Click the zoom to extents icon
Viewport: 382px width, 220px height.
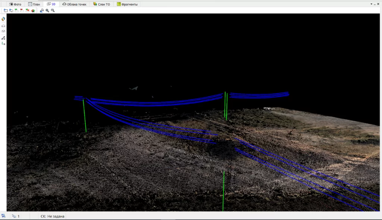(42, 10)
